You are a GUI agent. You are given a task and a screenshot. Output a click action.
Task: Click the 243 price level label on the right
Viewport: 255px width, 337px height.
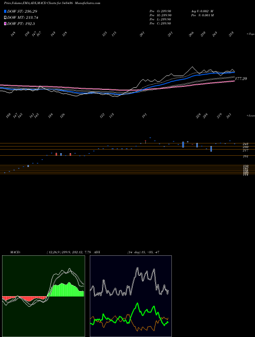pyautogui.click(x=245, y=144)
